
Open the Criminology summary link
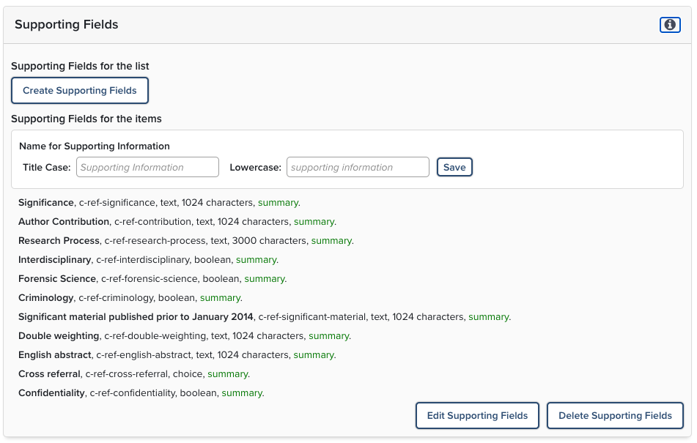220,298
